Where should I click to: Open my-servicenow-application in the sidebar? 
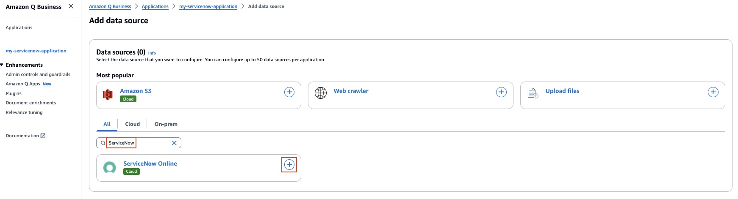click(x=36, y=51)
